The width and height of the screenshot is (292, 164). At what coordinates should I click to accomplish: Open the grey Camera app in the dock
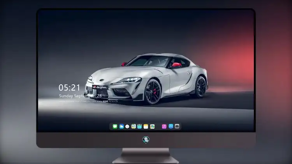click(177, 126)
